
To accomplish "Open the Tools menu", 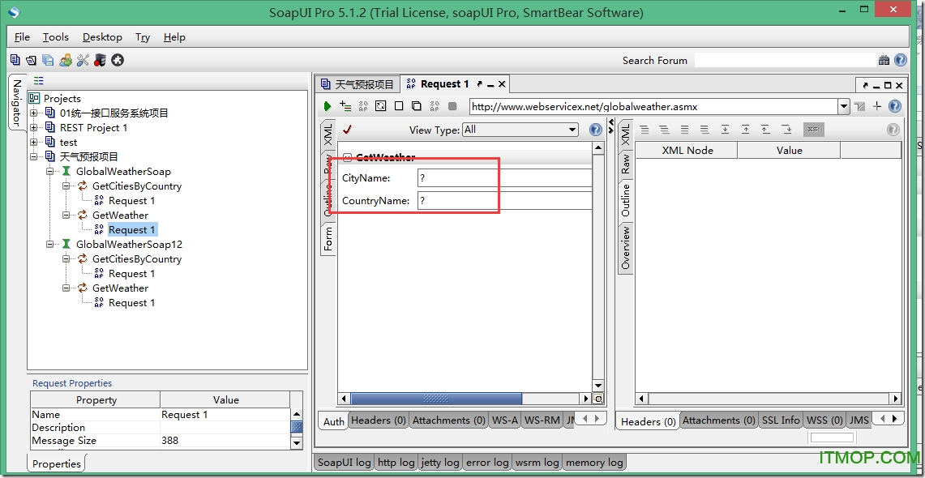I will (x=55, y=37).
